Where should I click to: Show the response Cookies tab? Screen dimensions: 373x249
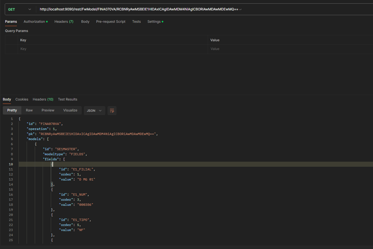[x=22, y=99]
